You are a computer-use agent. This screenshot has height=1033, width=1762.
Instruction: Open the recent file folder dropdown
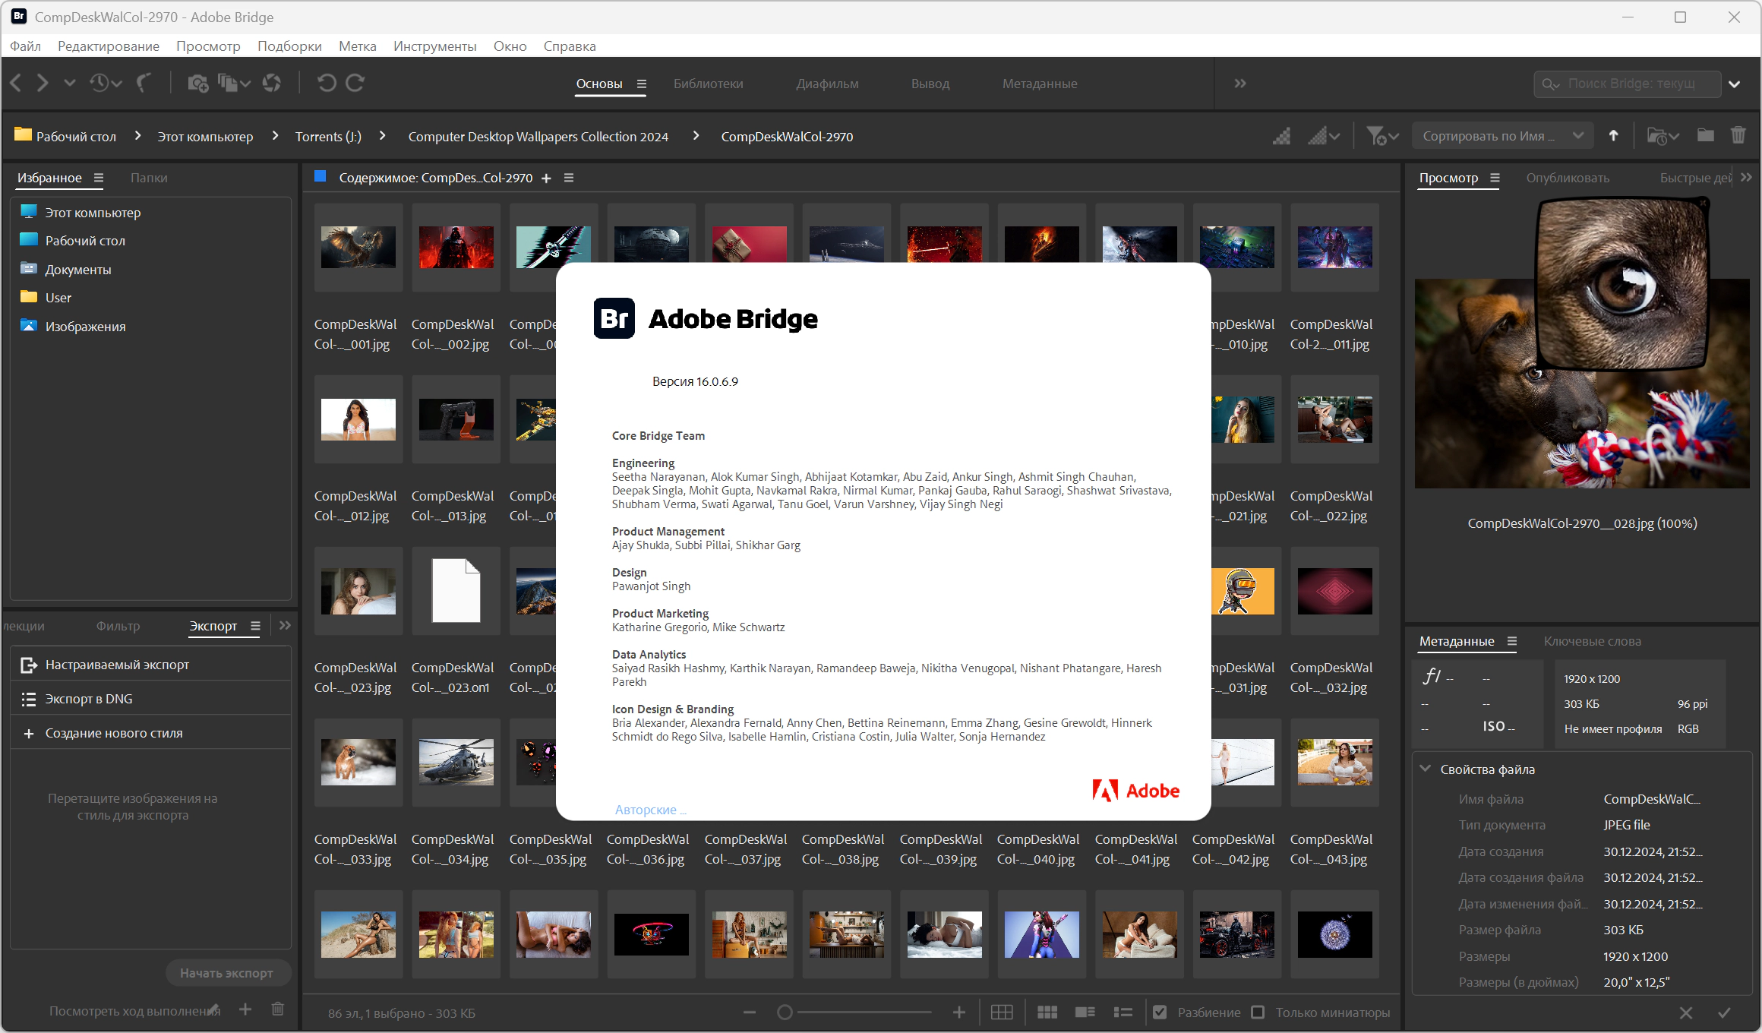[1663, 136]
